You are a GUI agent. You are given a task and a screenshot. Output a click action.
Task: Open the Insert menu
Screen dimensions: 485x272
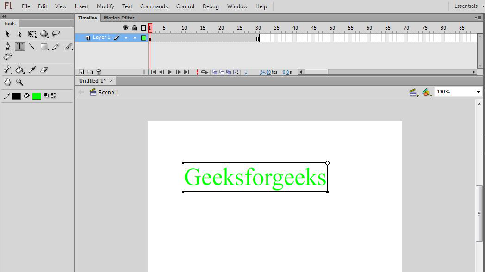pyautogui.click(x=81, y=6)
